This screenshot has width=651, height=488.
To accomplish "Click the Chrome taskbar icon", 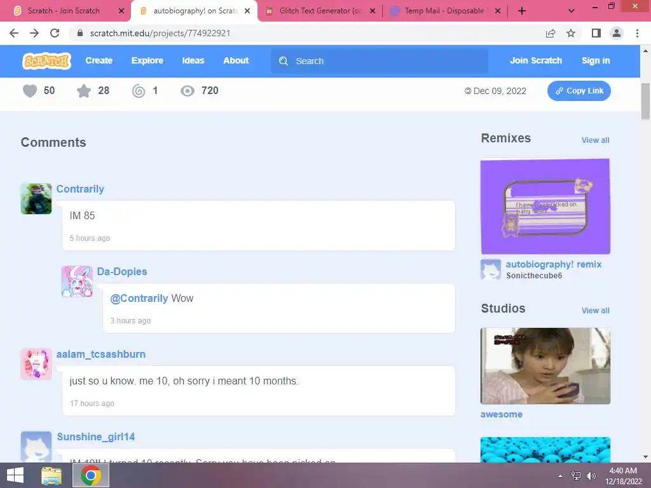I will (x=91, y=475).
